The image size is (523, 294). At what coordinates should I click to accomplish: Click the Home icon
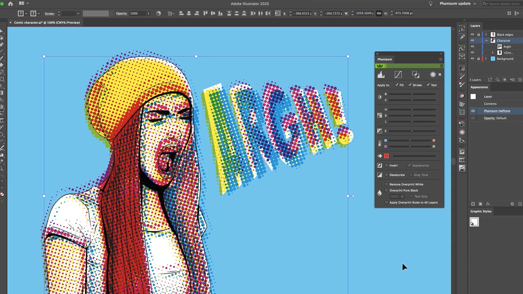[x=10, y=4]
